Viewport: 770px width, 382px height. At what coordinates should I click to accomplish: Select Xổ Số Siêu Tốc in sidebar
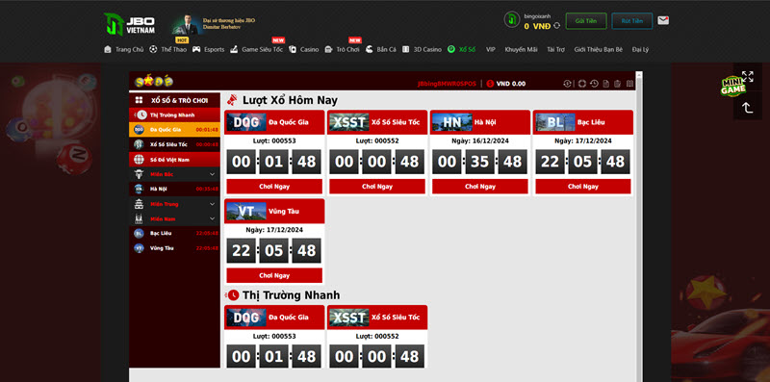click(174, 144)
